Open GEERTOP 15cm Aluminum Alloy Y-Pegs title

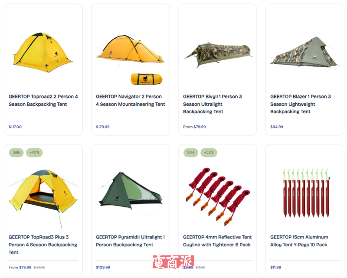299,241
